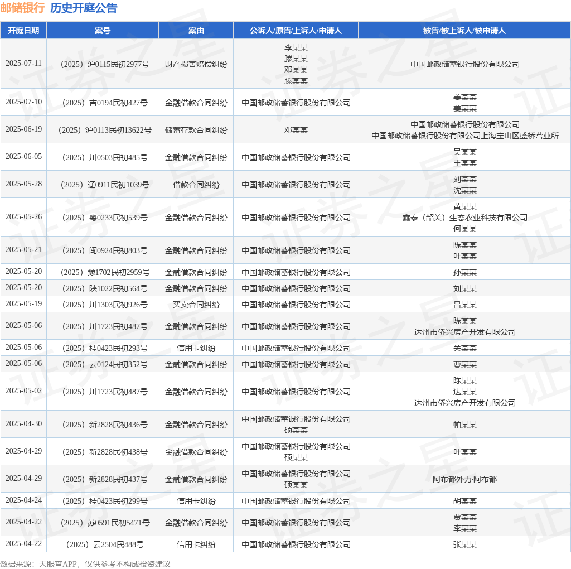Click defendant 孙某某

click(x=465, y=272)
